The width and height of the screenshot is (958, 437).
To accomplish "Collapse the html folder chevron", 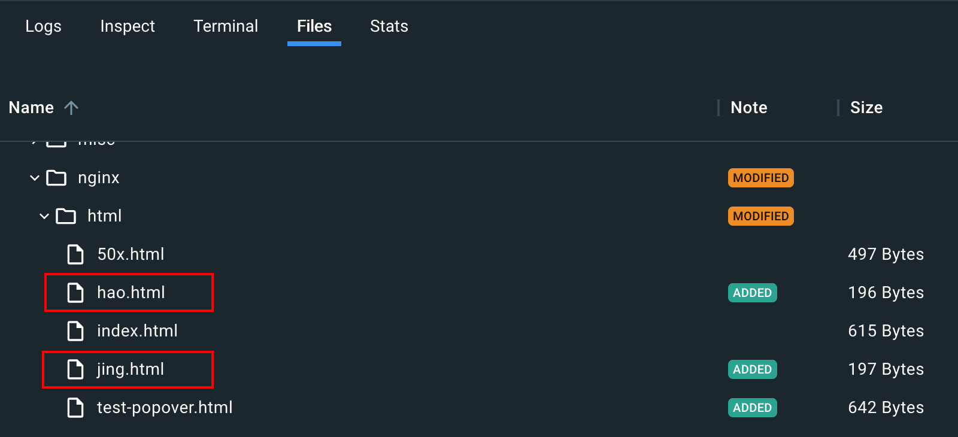I will point(44,216).
